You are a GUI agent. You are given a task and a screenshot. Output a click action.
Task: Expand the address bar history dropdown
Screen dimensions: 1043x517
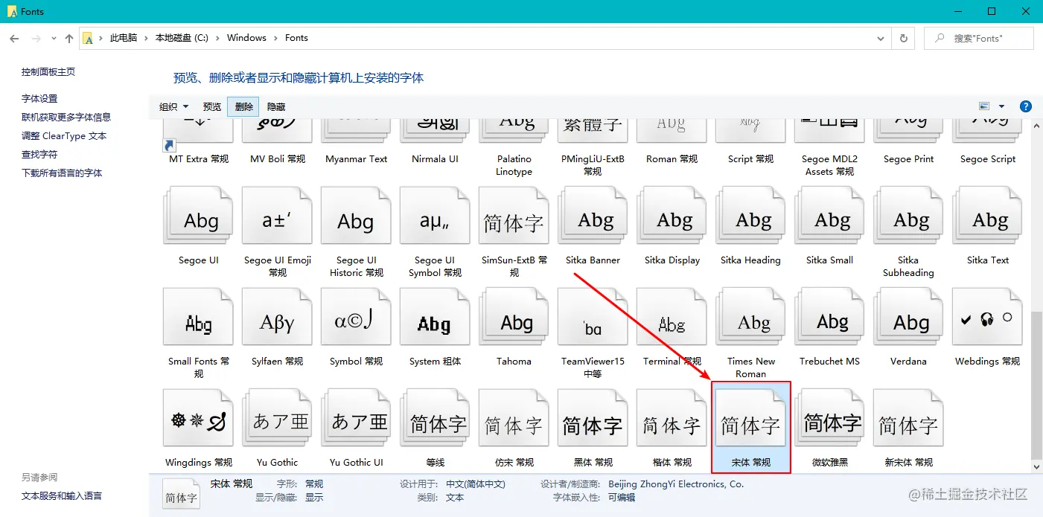point(881,38)
